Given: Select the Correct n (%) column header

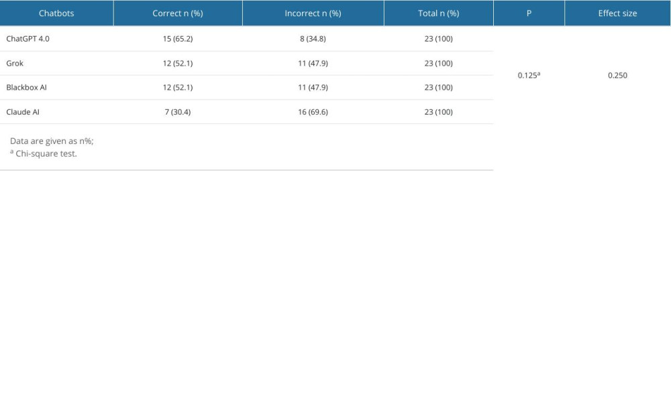Looking at the screenshot, I should (178, 13).
